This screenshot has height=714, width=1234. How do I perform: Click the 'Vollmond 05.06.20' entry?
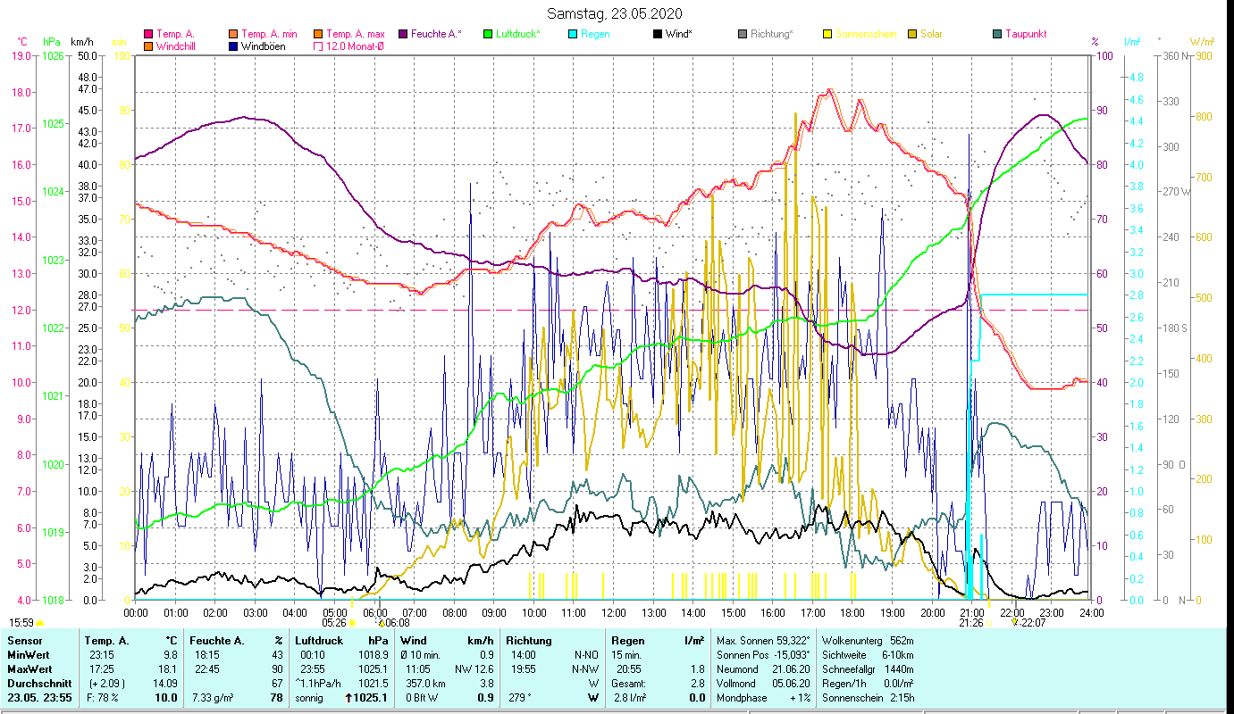pyautogui.click(x=762, y=684)
